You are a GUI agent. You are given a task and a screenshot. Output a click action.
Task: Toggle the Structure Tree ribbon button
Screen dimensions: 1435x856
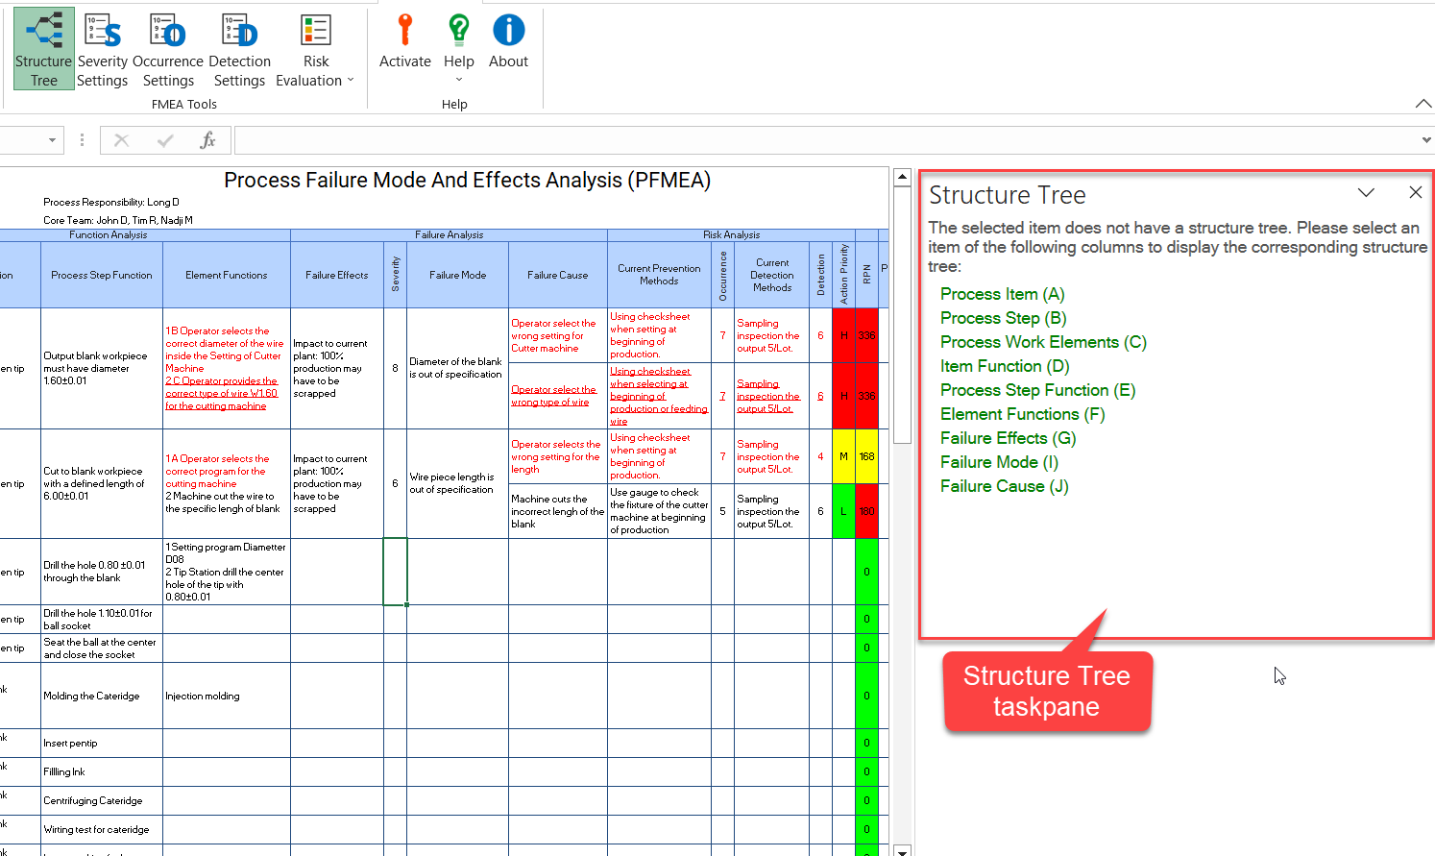click(44, 50)
